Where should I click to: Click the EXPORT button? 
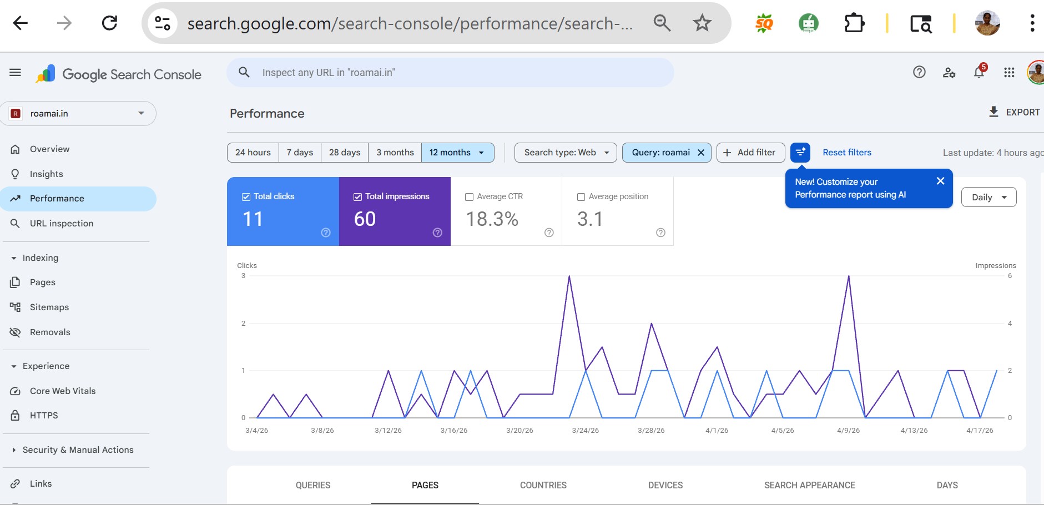click(1014, 112)
